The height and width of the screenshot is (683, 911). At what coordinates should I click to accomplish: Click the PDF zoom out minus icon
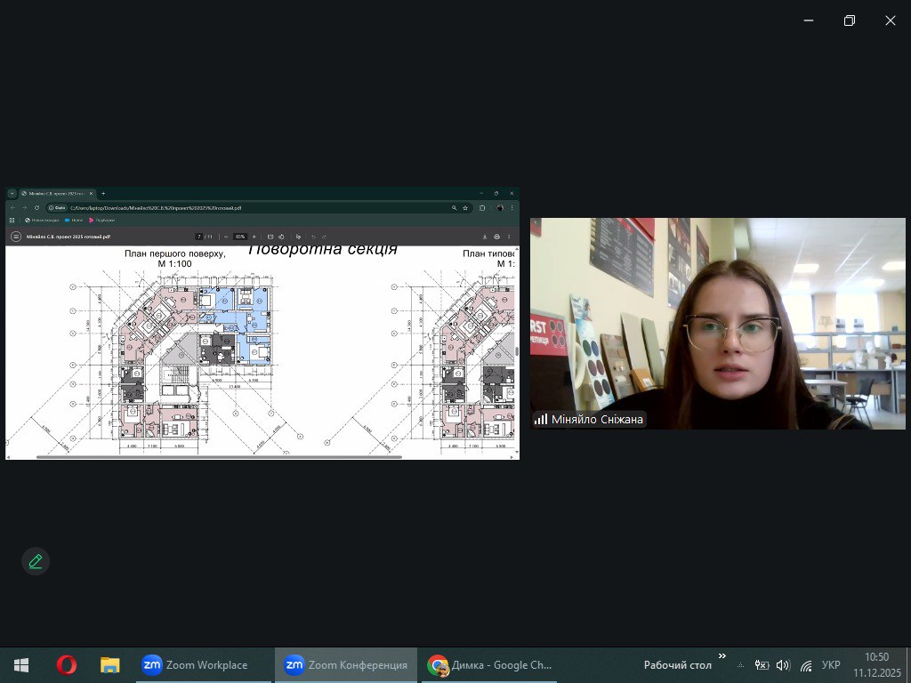226,237
